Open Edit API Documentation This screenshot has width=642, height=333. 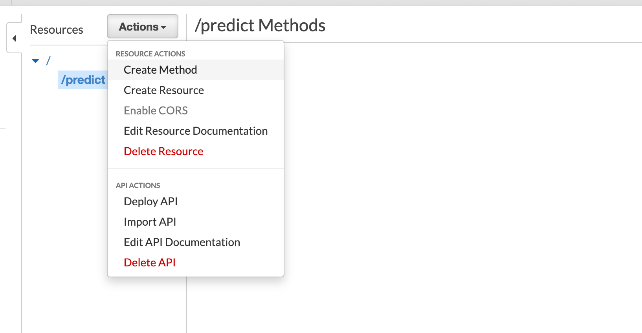[x=182, y=242]
